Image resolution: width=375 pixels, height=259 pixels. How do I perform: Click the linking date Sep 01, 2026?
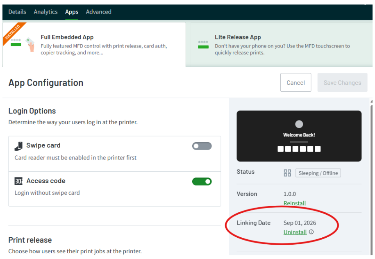click(x=300, y=223)
